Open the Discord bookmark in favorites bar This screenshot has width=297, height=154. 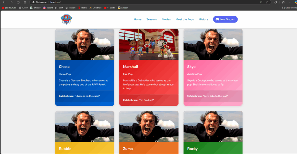pos(48,8)
